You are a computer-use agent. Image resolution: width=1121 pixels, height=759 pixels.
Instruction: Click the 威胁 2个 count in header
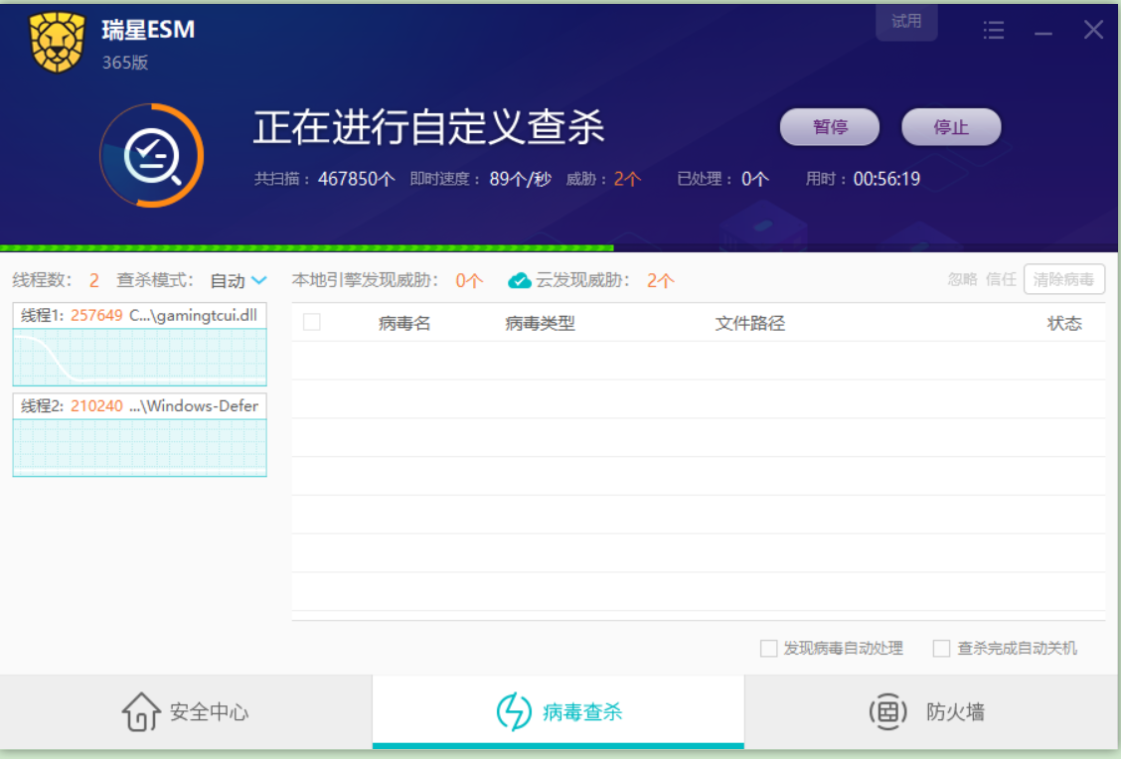coord(627,179)
